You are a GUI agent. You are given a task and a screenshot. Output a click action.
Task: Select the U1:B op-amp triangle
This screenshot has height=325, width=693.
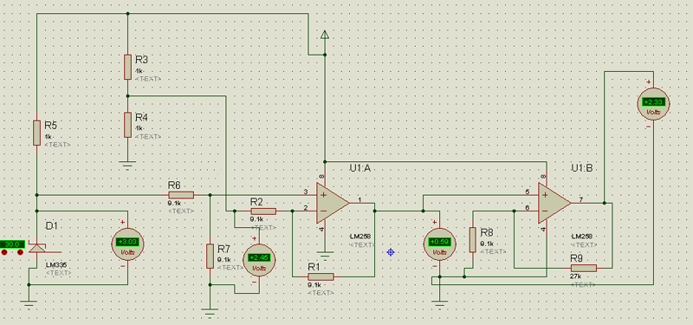coord(554,203)
